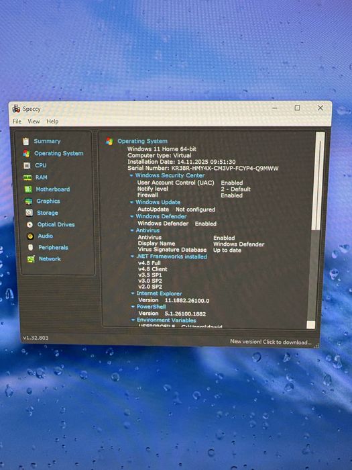Switch to the Graphics section
The image size is (352, 470).
point(48,201)
